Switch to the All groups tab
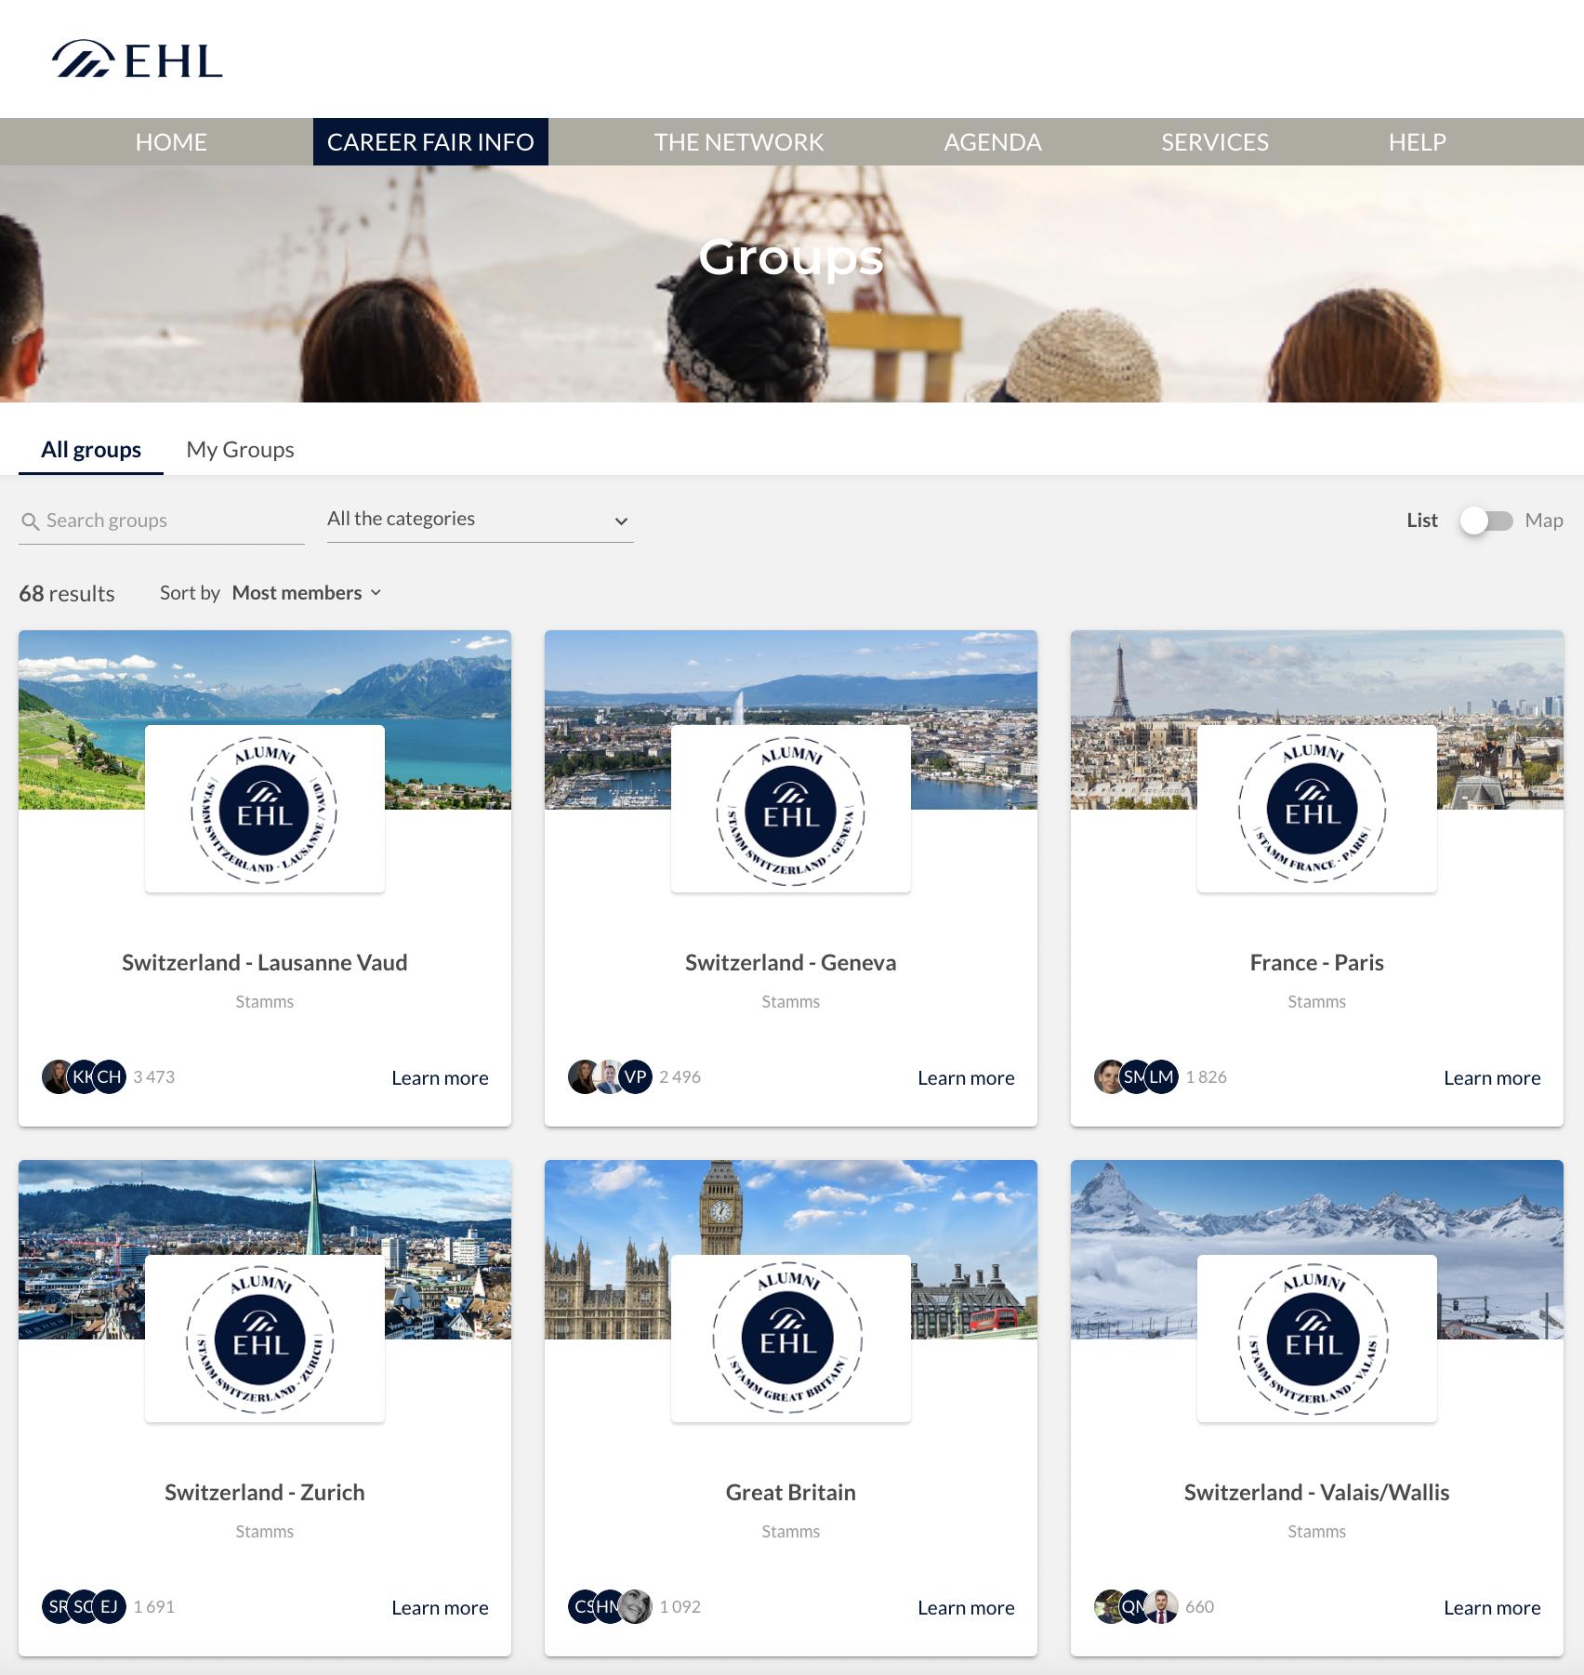1584x1675 pixels. 91,450
